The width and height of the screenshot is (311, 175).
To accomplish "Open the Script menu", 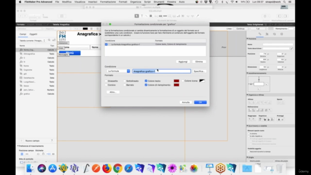I will coord(147,2).
